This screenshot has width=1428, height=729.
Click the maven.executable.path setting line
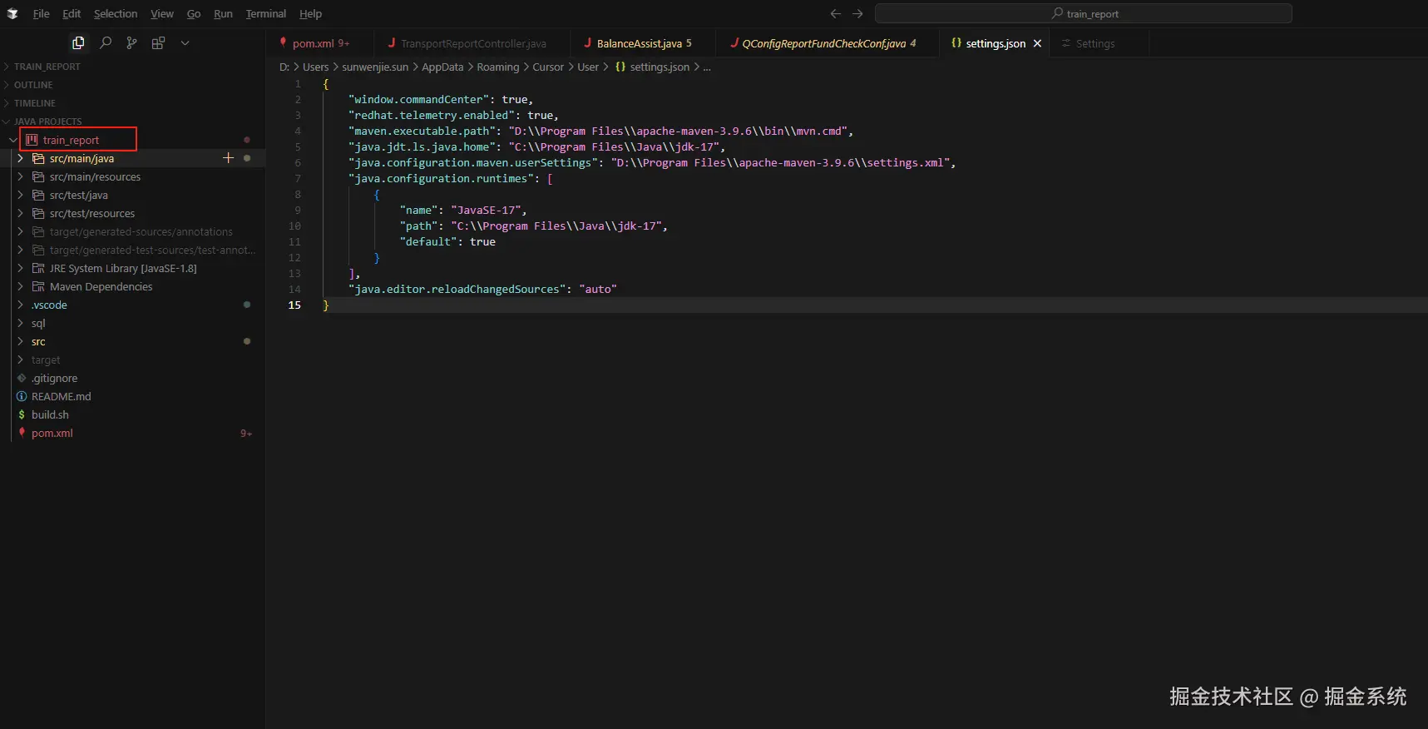click(600, 131)
